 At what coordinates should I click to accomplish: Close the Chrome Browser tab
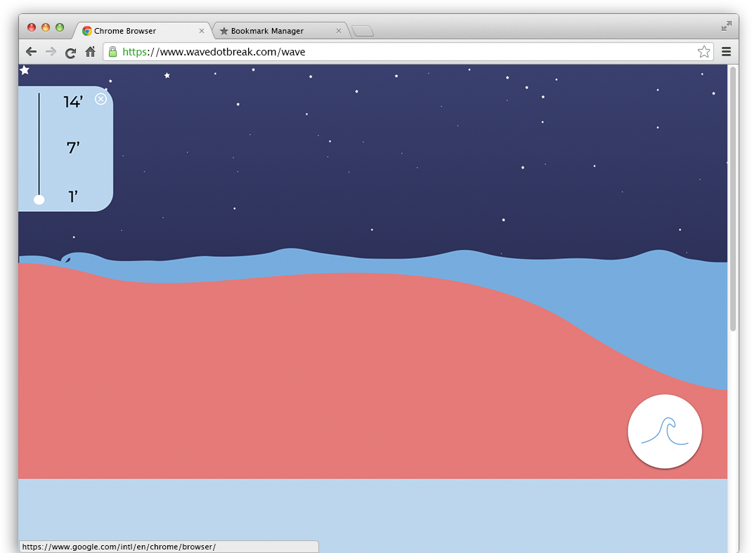202,31
